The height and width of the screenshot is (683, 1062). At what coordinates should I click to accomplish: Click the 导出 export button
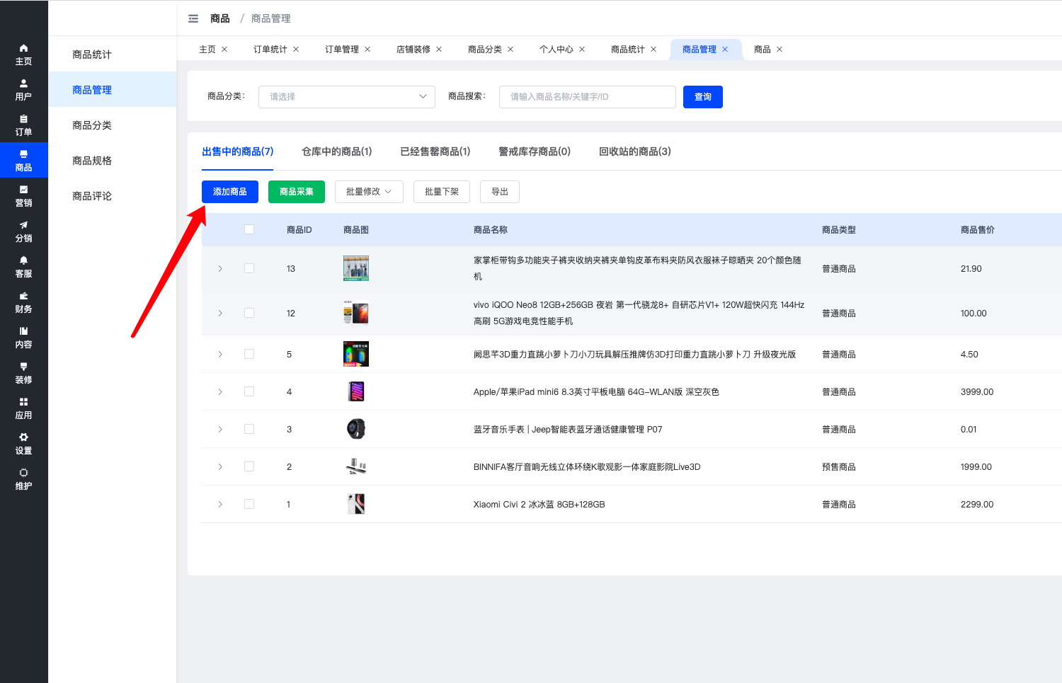[x=500, y=192]
